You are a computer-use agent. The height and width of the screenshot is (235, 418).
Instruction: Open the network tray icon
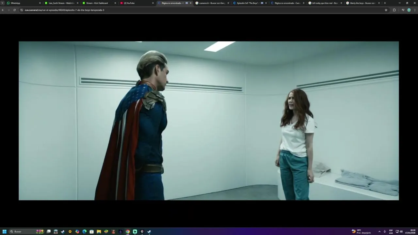(397, 231)
